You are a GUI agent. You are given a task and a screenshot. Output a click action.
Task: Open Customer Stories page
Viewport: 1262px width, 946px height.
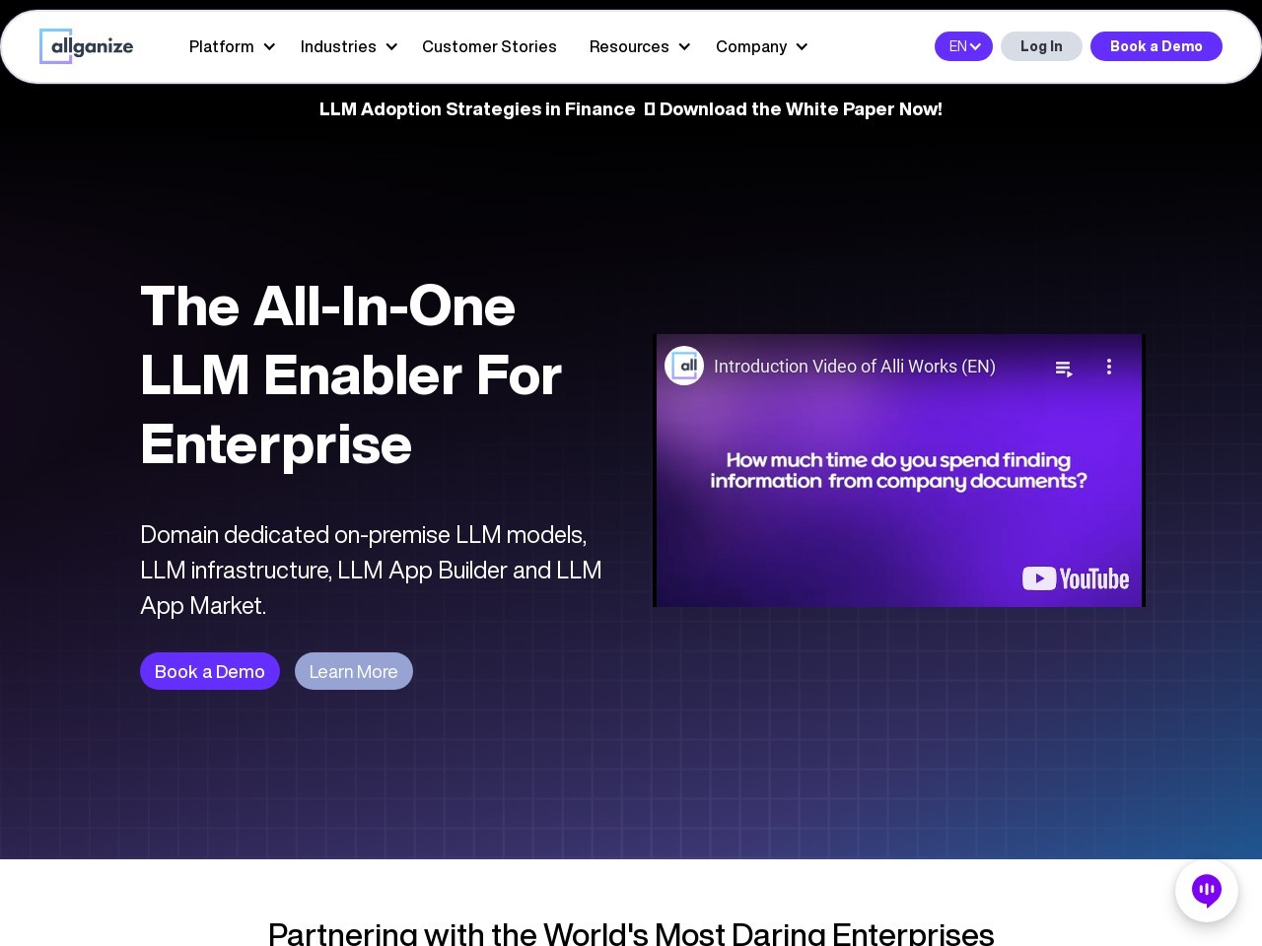click(x=489, y=46)
